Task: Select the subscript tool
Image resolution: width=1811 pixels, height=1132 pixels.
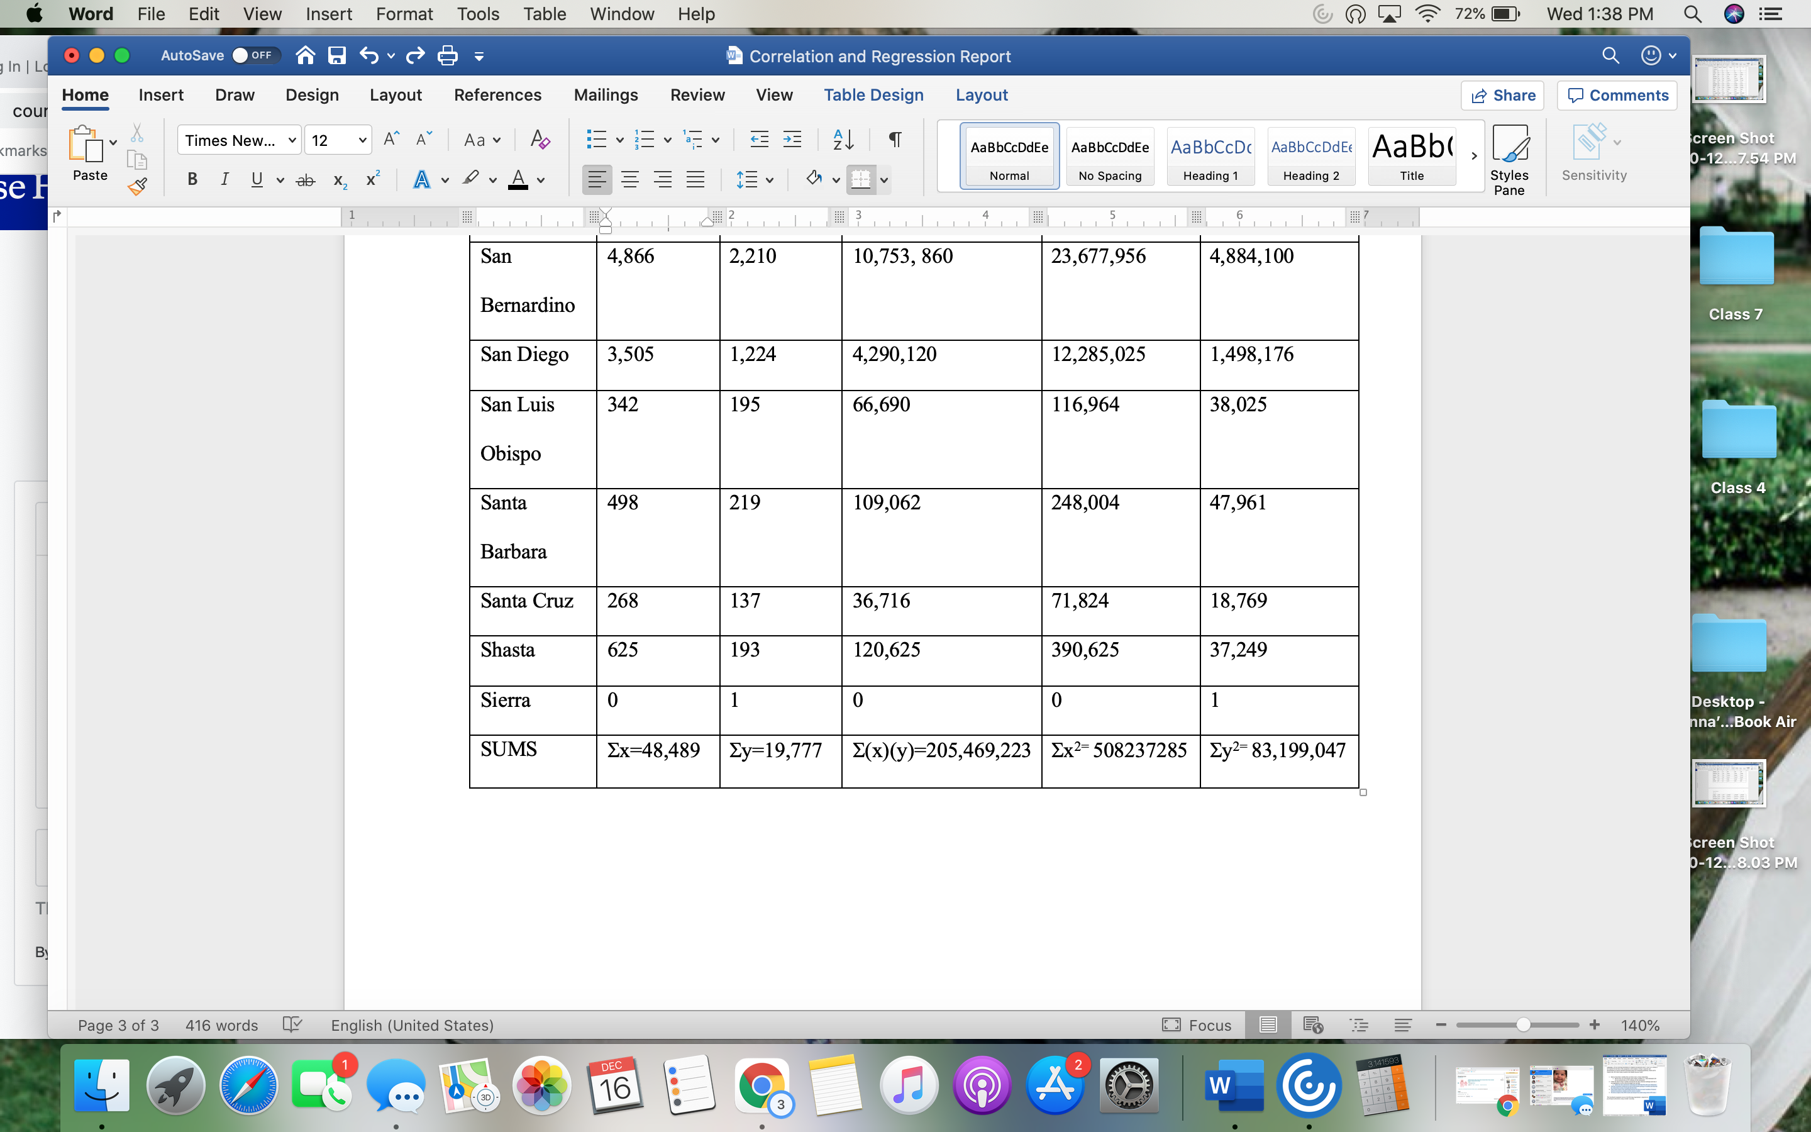Action: point(340,179)
